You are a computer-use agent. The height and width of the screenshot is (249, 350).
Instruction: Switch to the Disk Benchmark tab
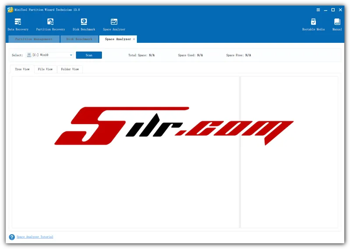80,39
